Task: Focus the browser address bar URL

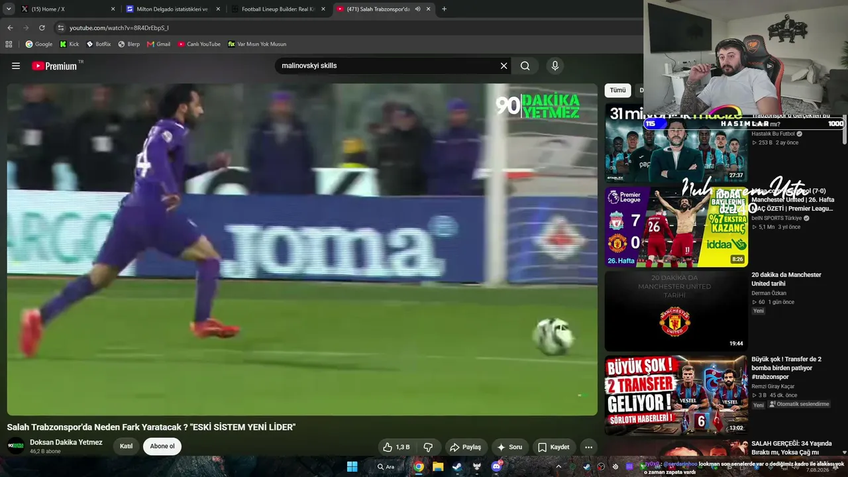Action: pos(119,28)
